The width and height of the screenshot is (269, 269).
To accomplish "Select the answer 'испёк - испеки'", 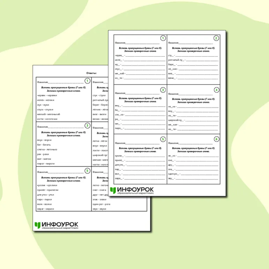I will click(x=46, y=100).
